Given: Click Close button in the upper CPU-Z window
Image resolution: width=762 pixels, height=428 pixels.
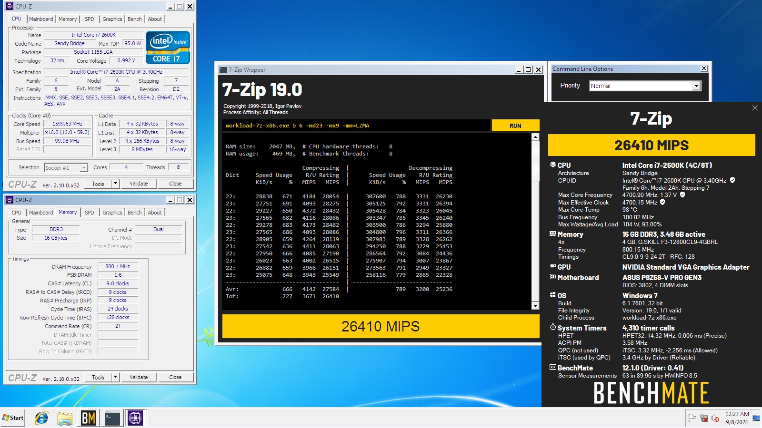Looking at the screenshot, I should click(x=175, y=184).
